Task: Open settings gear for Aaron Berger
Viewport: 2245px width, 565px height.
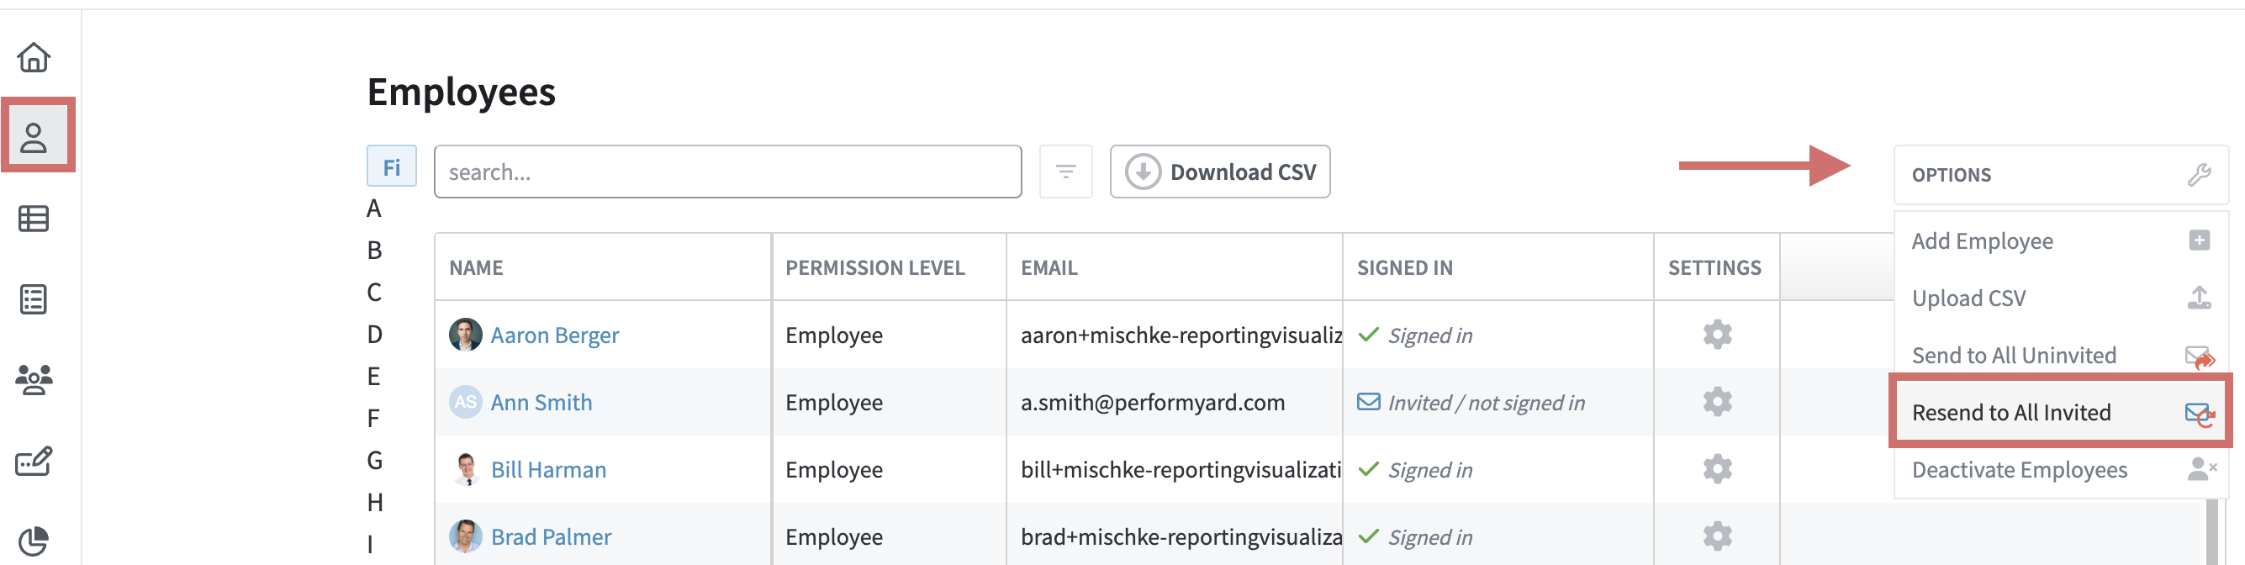Action: [1716, 335]
